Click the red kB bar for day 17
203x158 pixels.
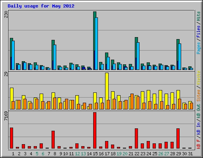(107, 145)
